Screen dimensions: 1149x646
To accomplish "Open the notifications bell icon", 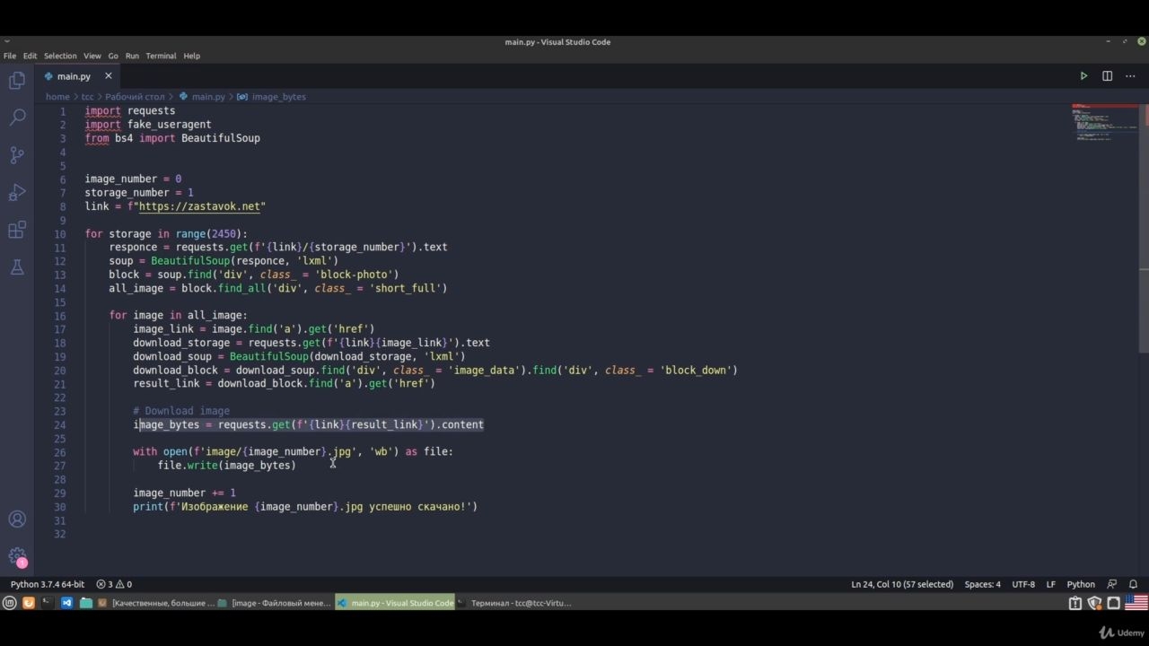I will (1133, 584).
